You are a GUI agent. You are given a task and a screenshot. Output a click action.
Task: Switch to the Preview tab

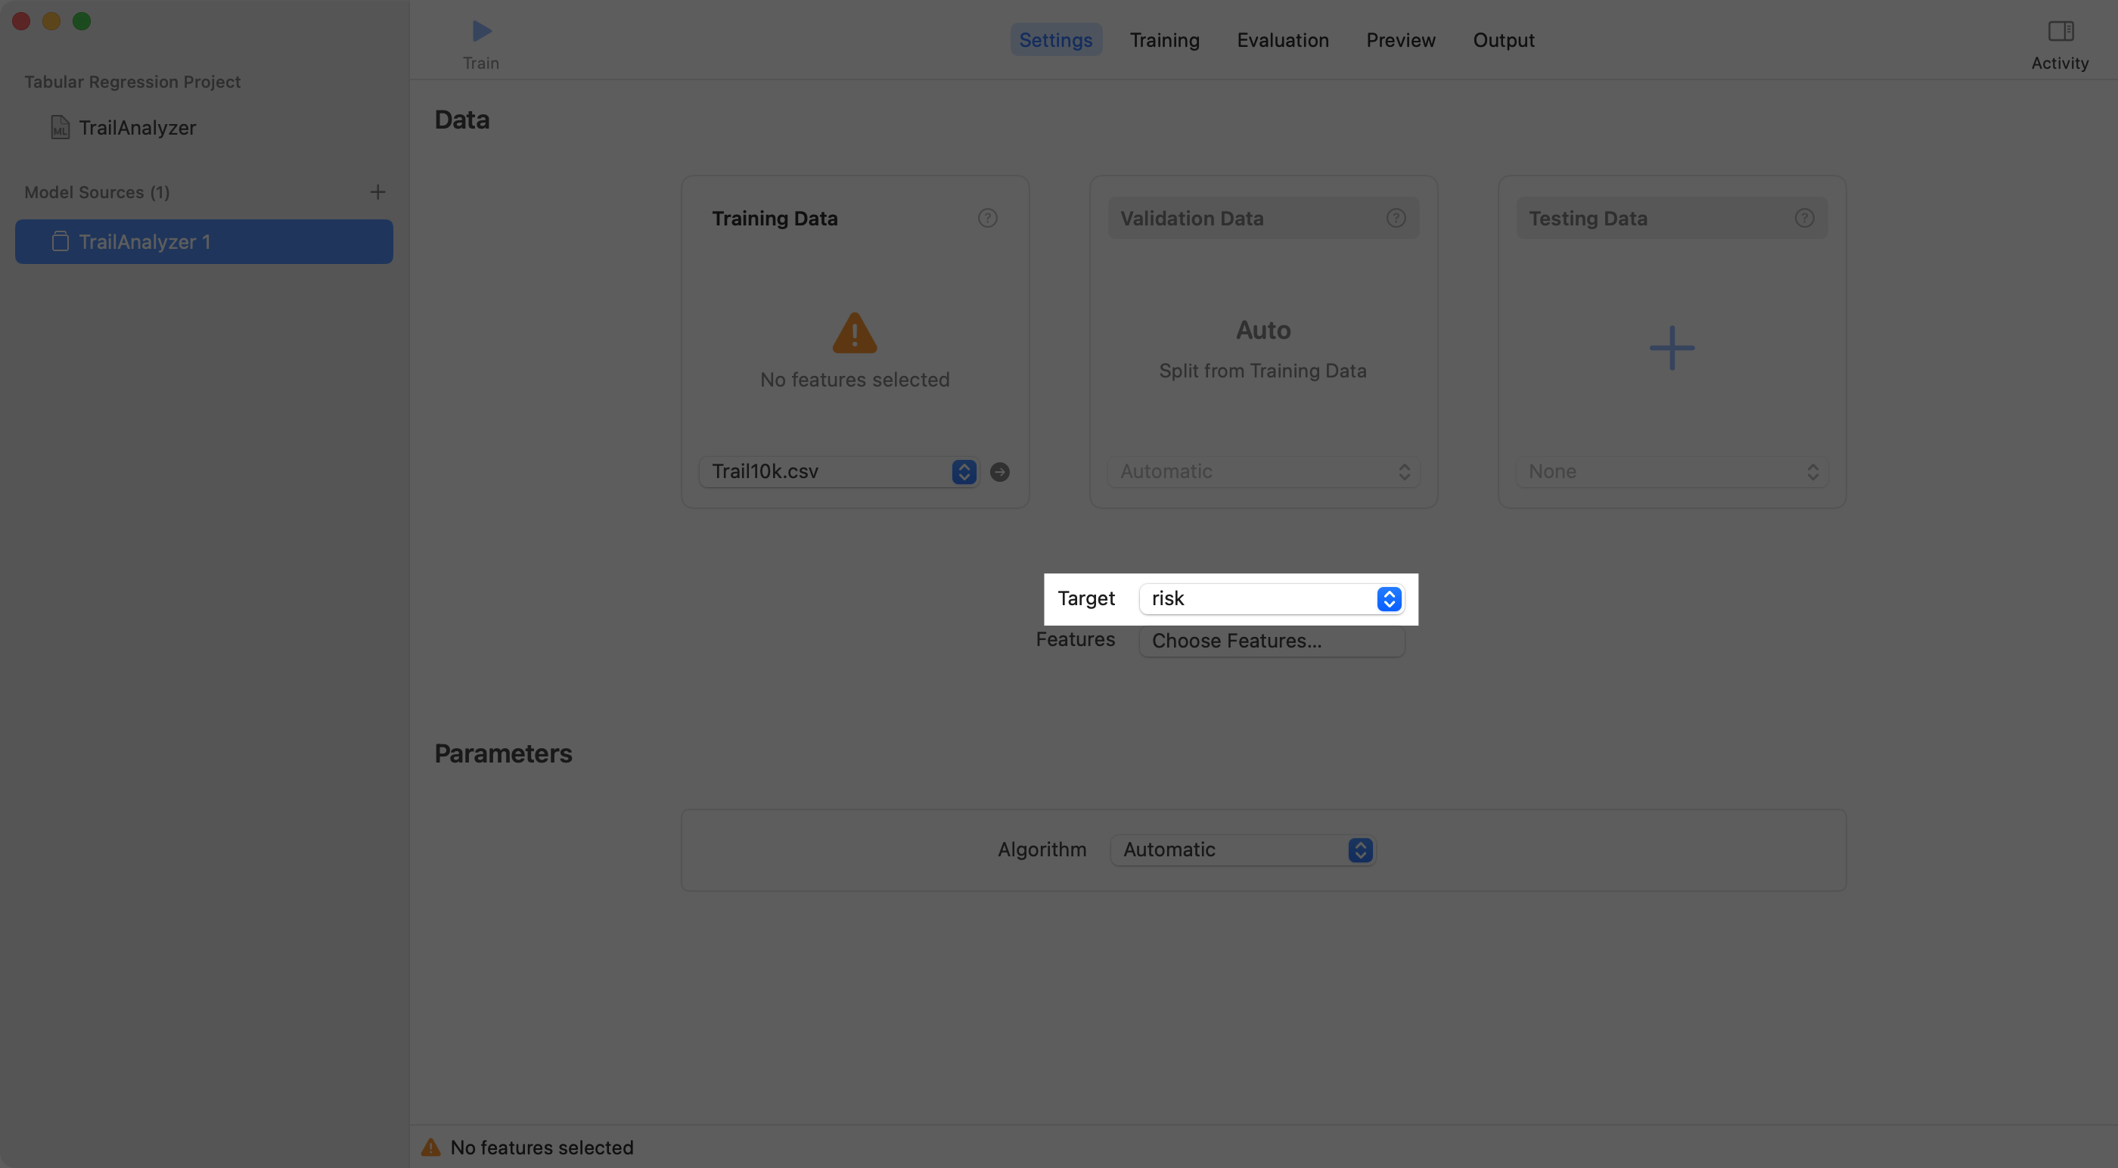(x=1400, y=39)
